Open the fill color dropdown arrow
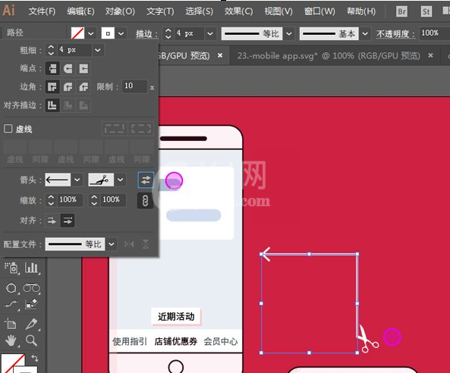 point(91,33)
